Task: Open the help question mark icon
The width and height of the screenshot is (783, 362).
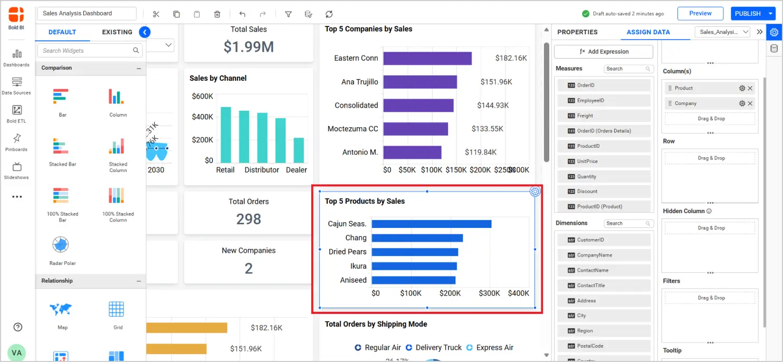Action: 17,327
